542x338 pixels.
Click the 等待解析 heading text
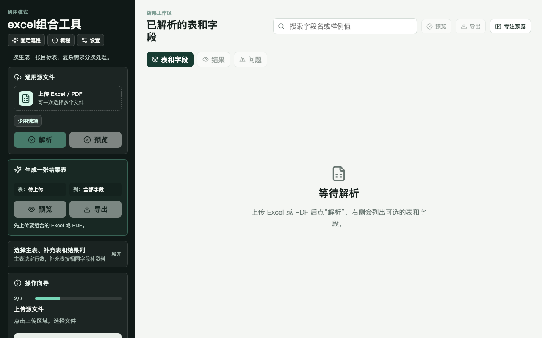[x=339, y=193]
